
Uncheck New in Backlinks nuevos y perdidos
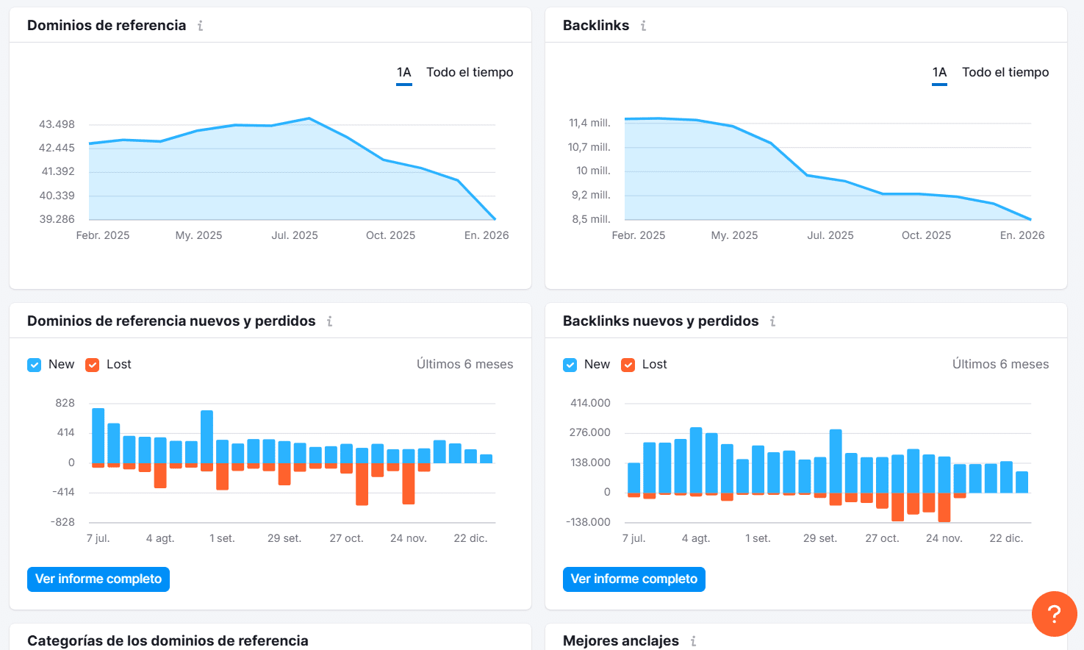point(570,364)
